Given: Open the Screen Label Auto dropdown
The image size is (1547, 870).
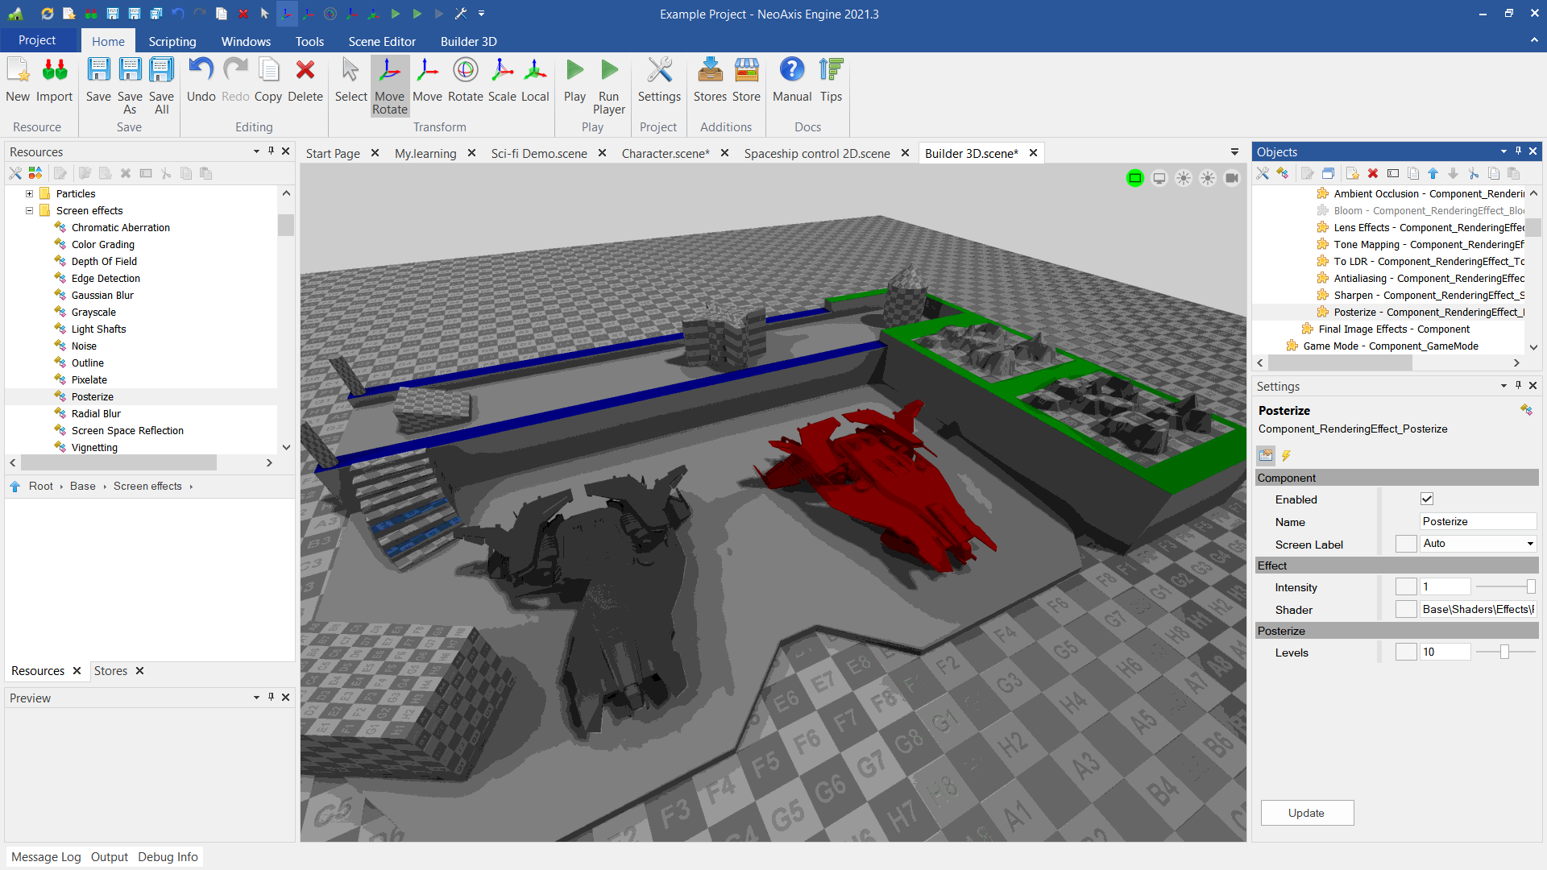Looking at the screenshot, I should (1529, 544).
